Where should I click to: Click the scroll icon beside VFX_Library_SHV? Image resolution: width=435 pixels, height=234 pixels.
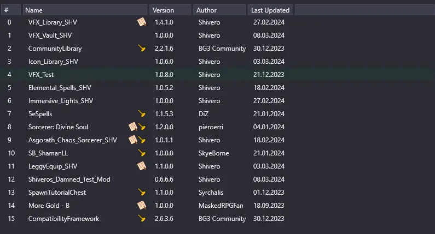click(x=142, y=22)
